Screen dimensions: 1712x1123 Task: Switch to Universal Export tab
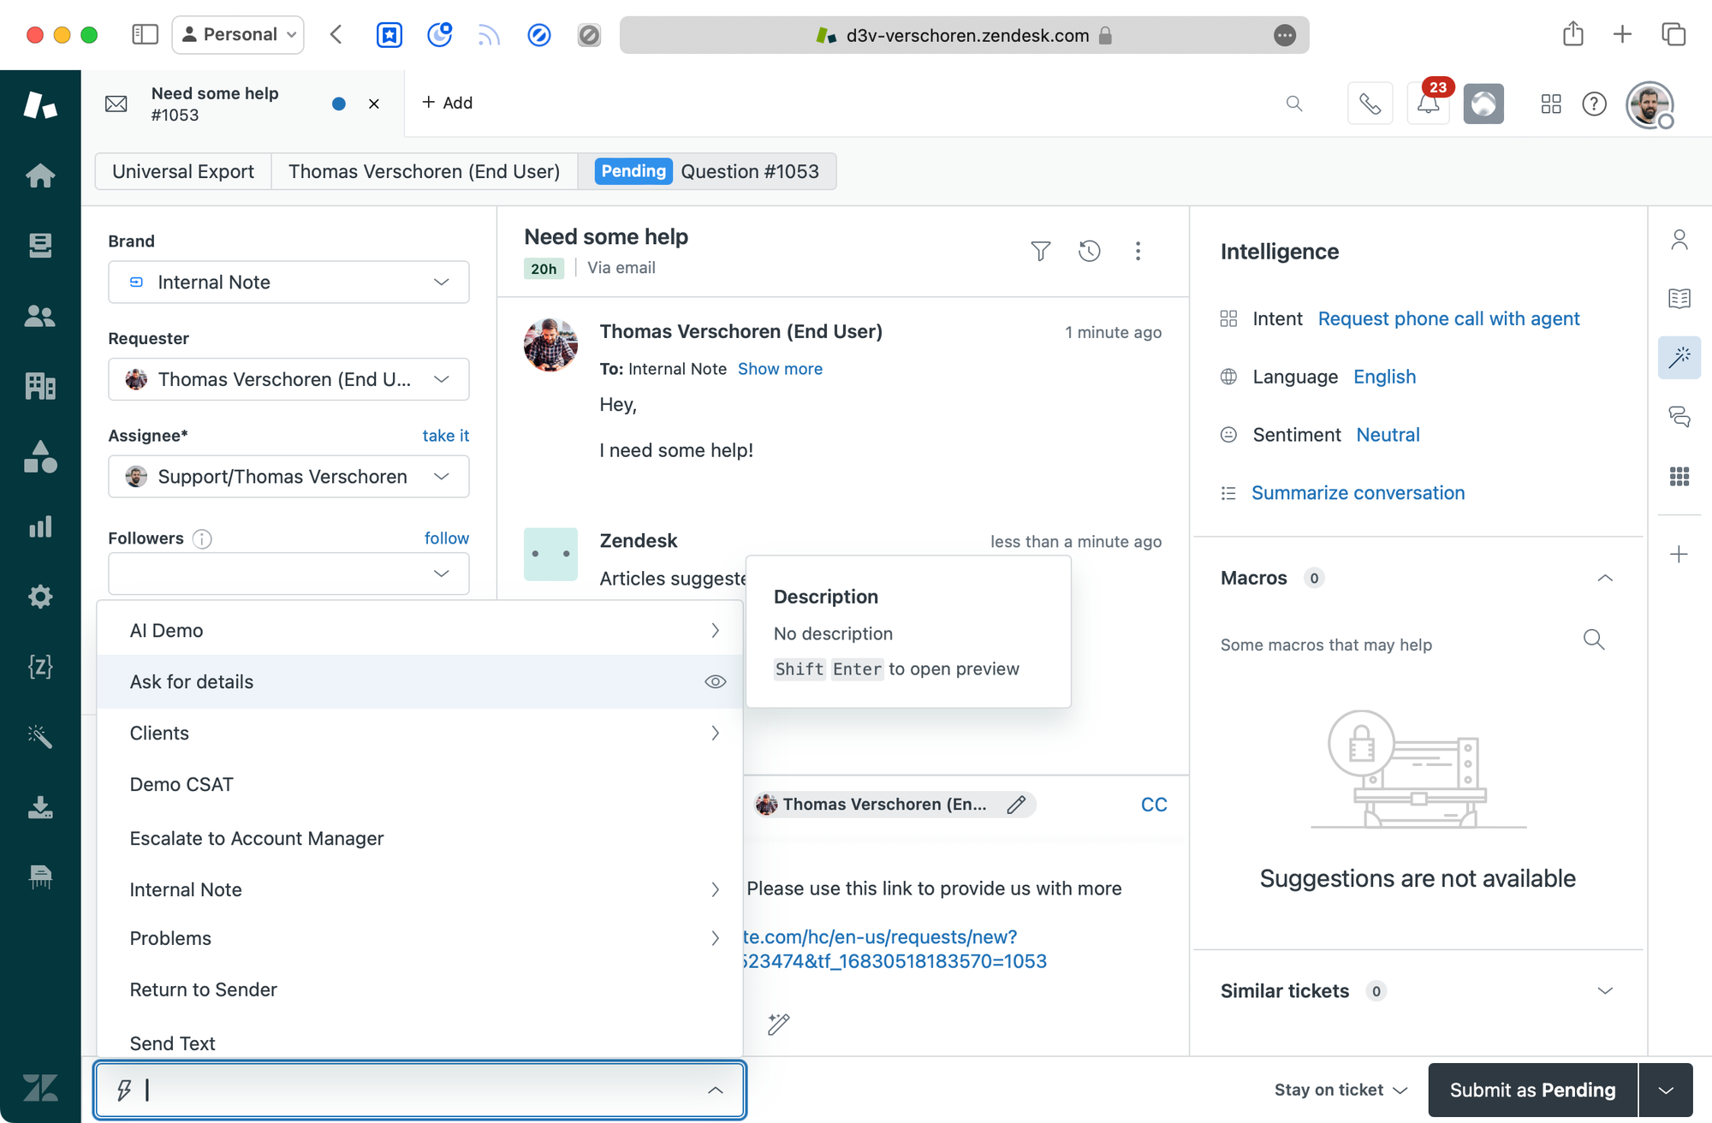183,171
